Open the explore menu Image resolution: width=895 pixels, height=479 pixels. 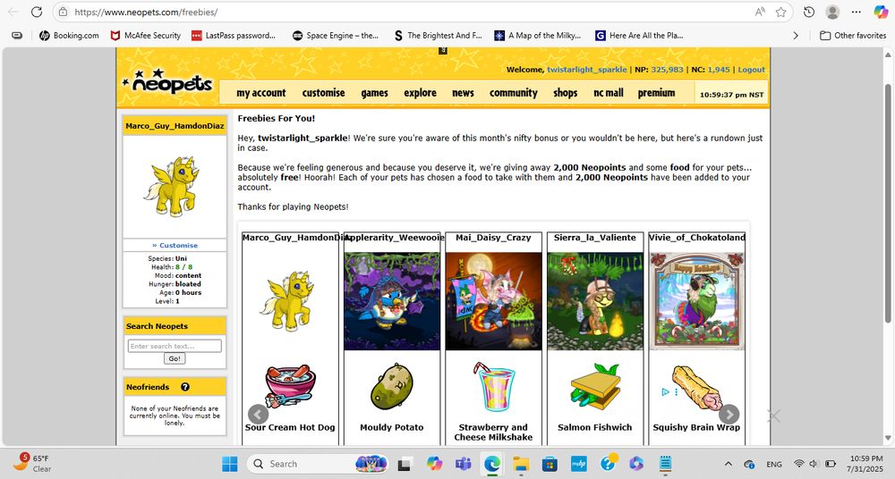point(420,93)
